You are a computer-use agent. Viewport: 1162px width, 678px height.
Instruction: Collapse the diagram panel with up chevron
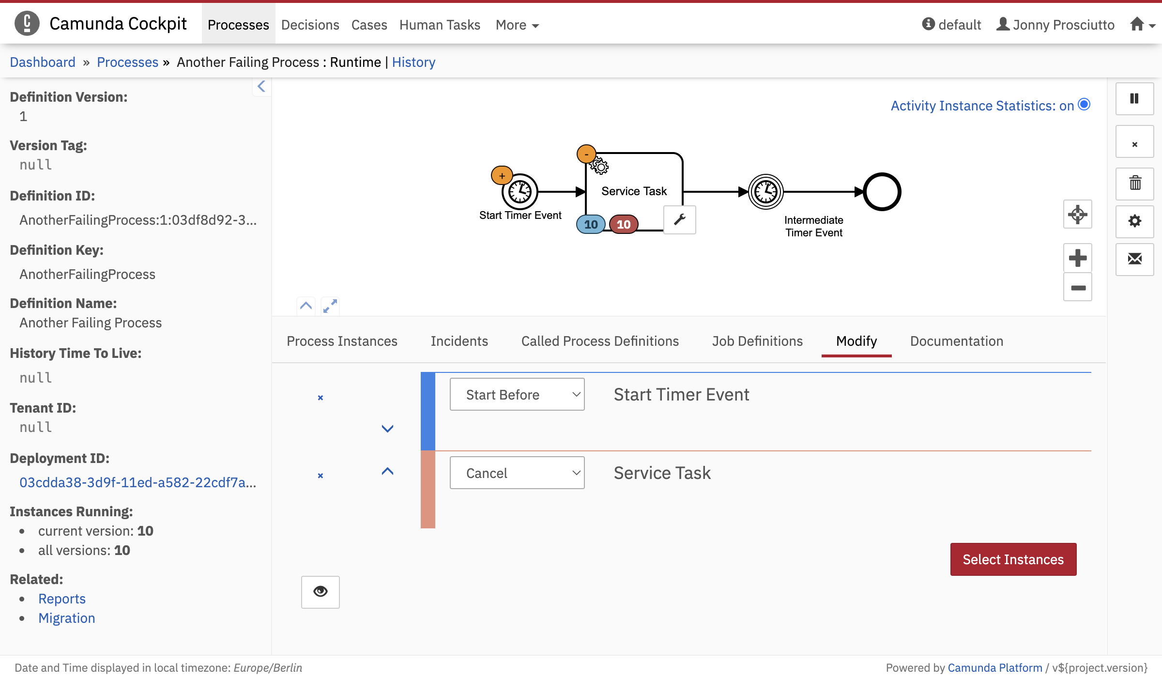(x=306, y=306)
